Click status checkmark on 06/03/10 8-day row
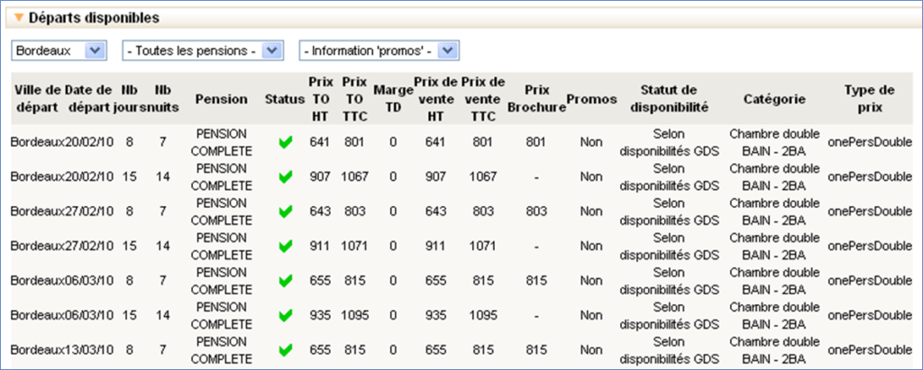Screen dimensions: 923x370 (x=286, y=281)
